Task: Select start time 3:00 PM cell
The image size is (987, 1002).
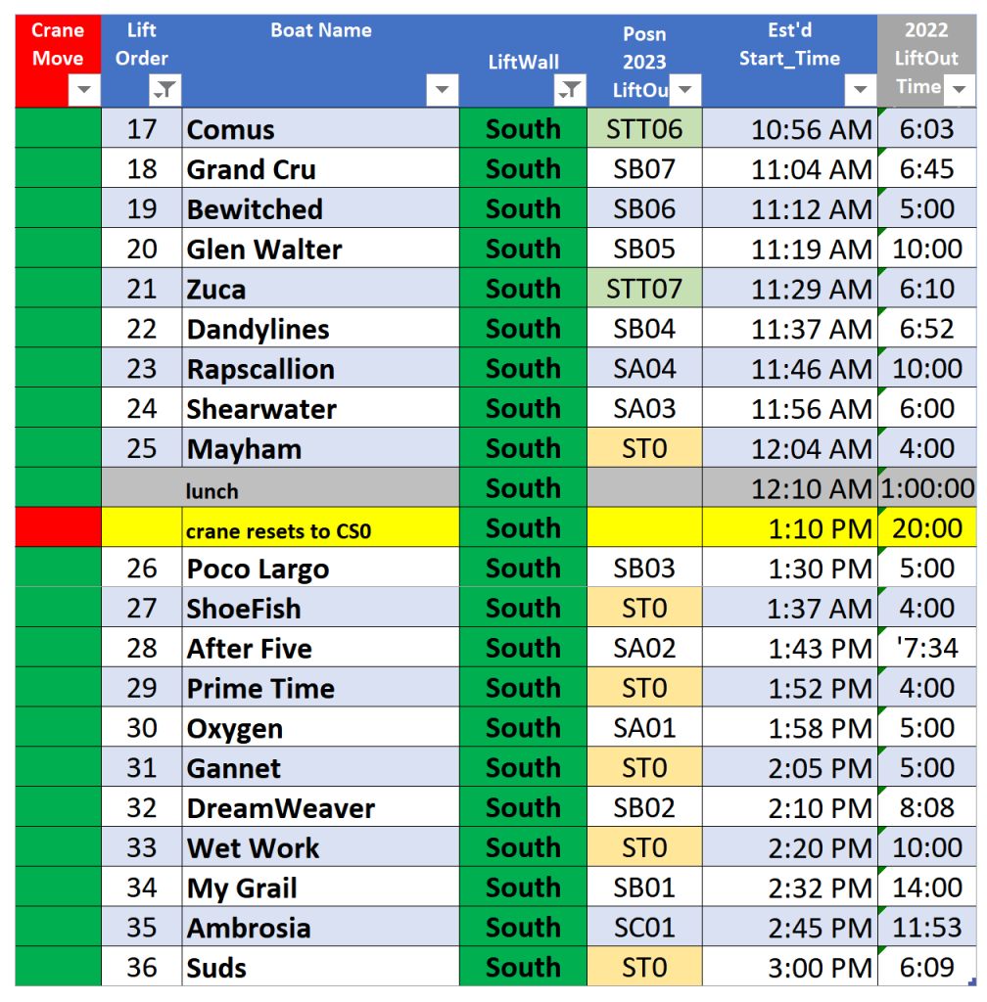Action: (x=790, y=967)
